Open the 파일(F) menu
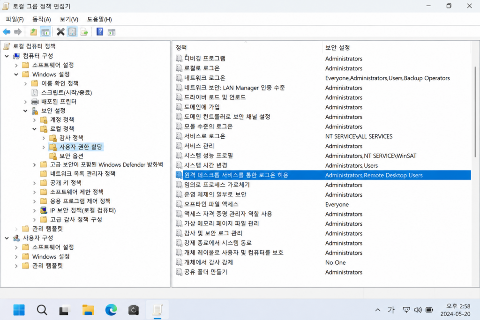Image resolution: width=480 pixels, height=320 pixels. (x=15, y=19)
